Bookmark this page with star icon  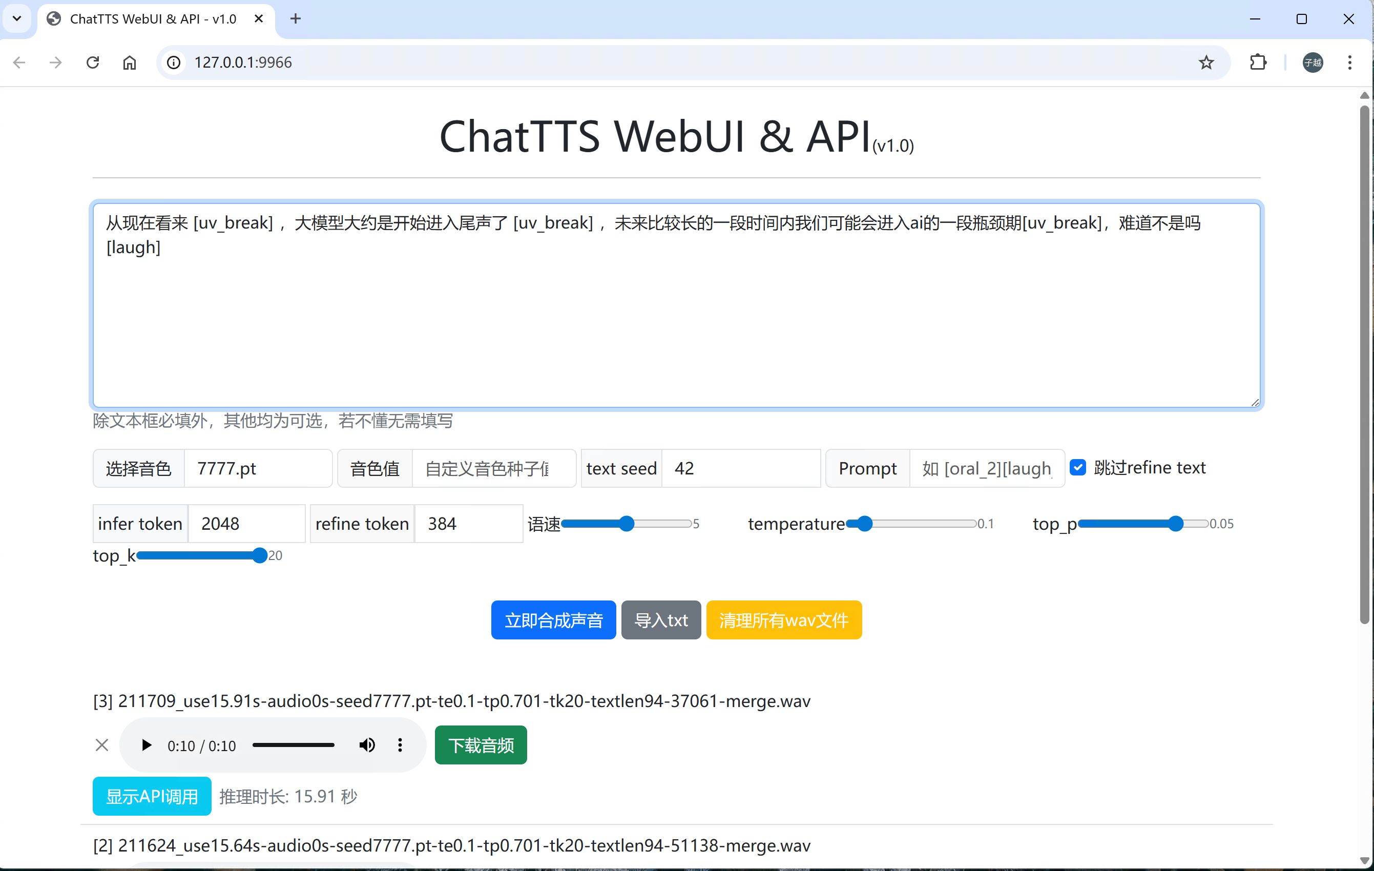pos(1205,62)
